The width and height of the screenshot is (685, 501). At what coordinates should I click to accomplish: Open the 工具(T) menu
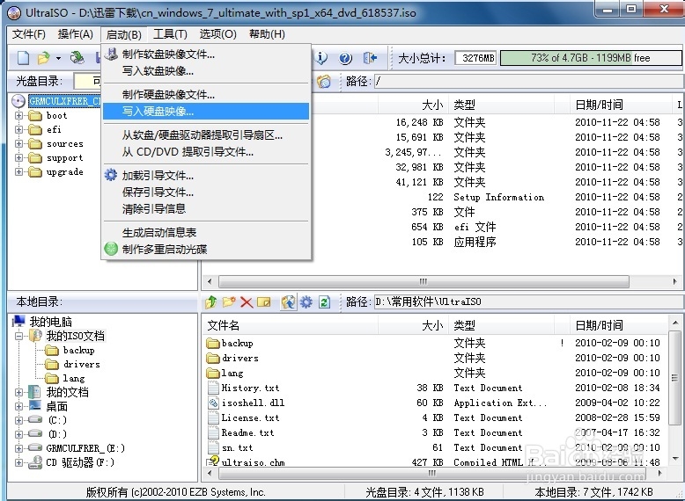click(170, 34)
